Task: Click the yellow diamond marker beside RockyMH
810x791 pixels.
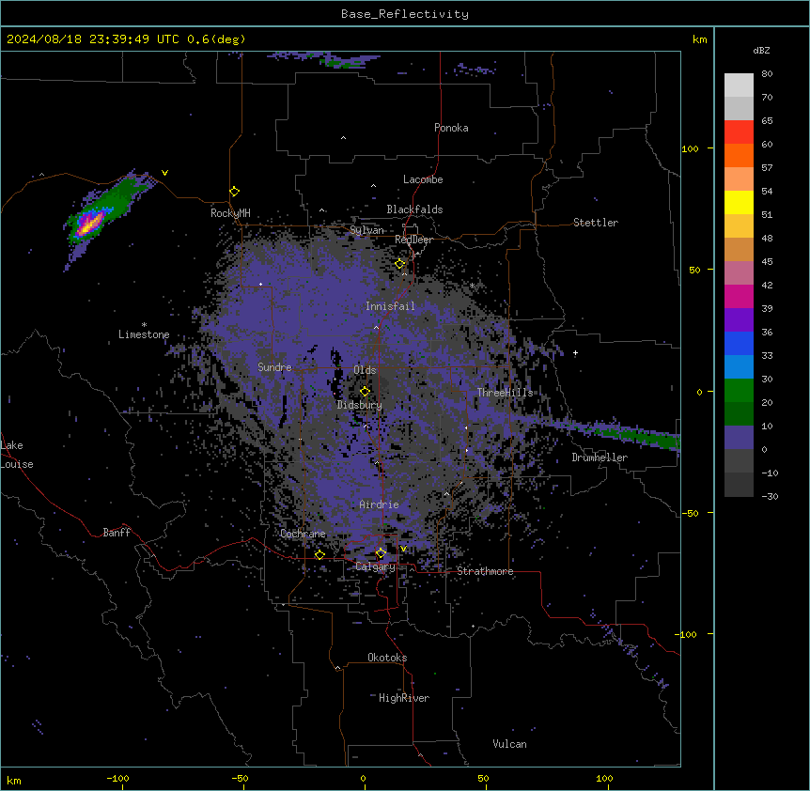Action: 234,192
